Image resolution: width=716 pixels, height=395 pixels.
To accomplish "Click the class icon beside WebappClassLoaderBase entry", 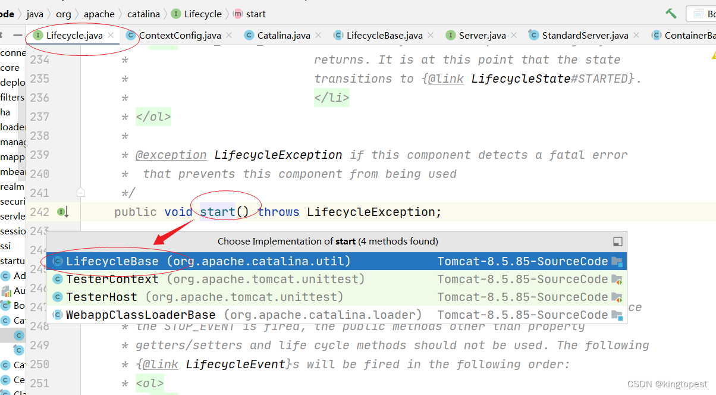I will coord(58,315).
